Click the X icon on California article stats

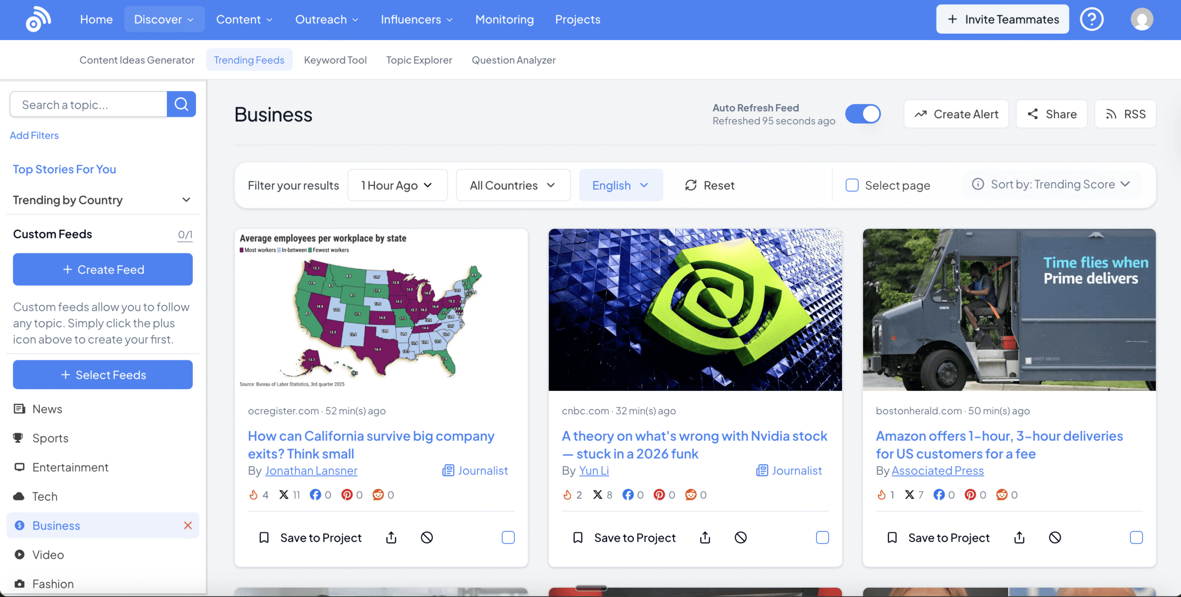tap(284, 495)
